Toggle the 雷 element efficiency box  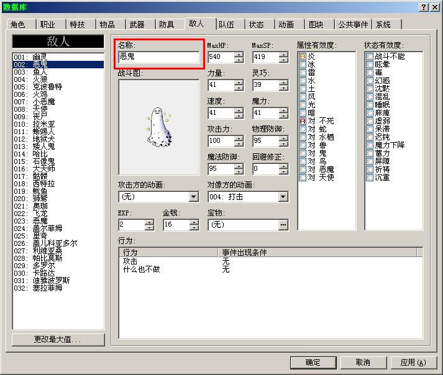click(x=303, y=73)
